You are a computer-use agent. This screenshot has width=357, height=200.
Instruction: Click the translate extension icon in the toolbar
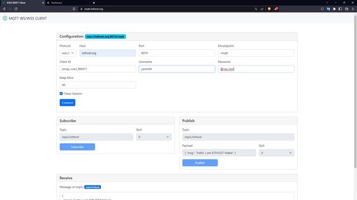click(329, 9)
